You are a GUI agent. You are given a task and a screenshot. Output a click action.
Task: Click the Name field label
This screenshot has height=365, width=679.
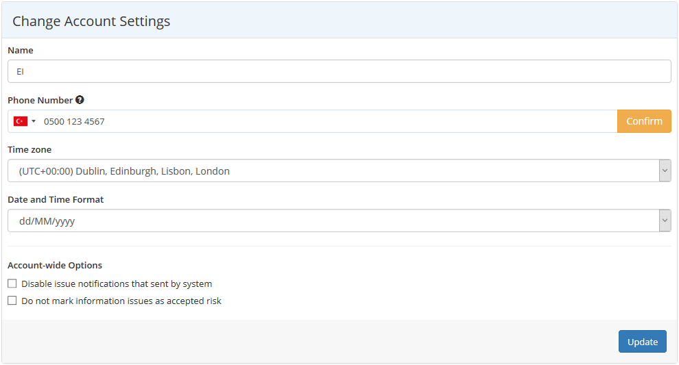click(x=21, y=50)
